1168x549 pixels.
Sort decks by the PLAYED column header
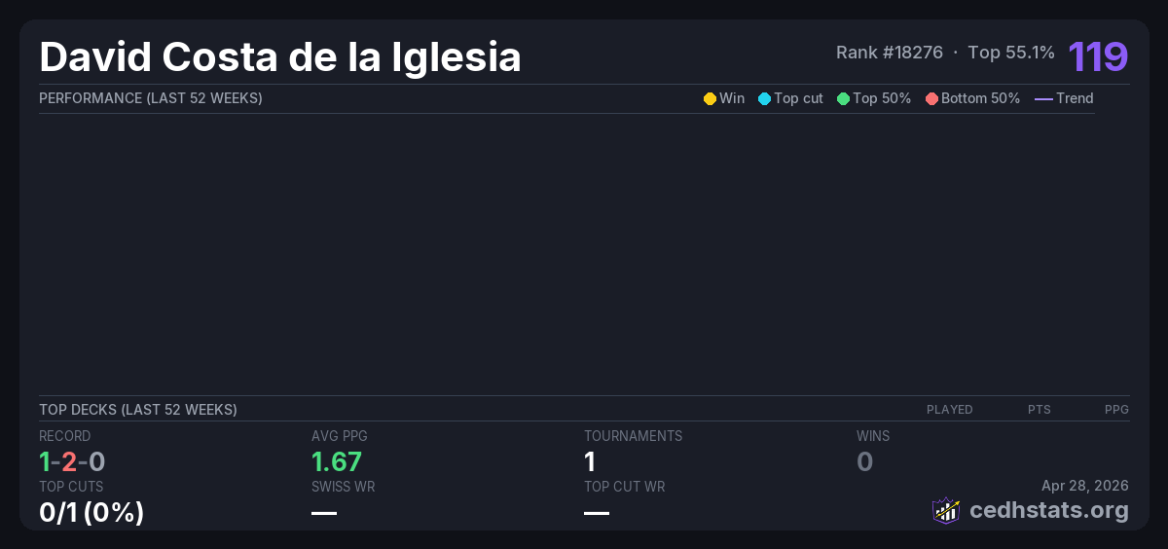coord(949,410)
